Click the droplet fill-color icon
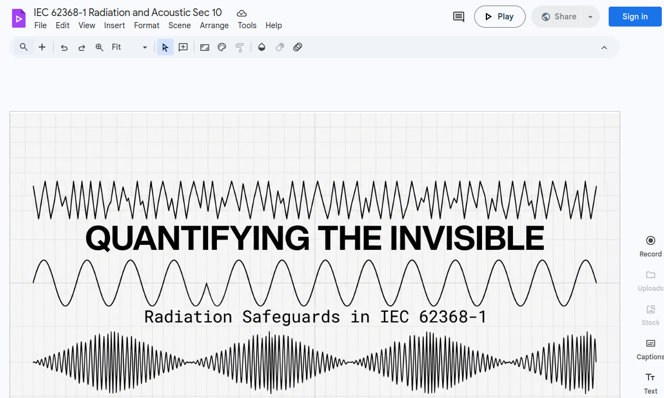 (x=261, y=47)
